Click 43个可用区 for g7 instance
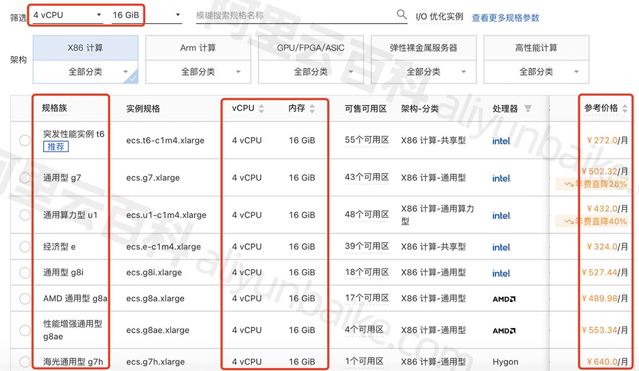The image size is (639, 371). click(x=367, y=178)
